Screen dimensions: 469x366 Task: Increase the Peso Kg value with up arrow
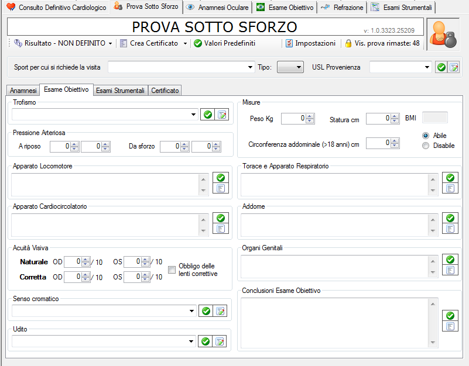coord(311,116)
